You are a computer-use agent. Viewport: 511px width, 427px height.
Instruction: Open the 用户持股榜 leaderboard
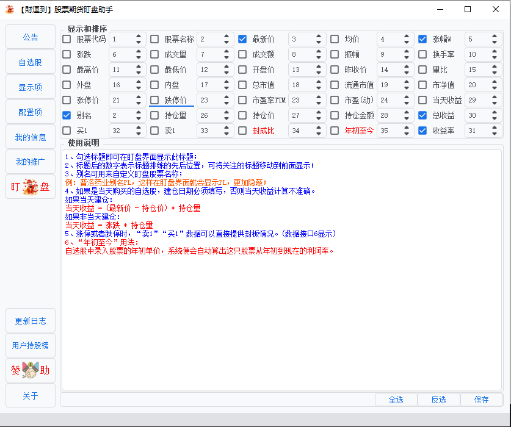click(30, 345)
